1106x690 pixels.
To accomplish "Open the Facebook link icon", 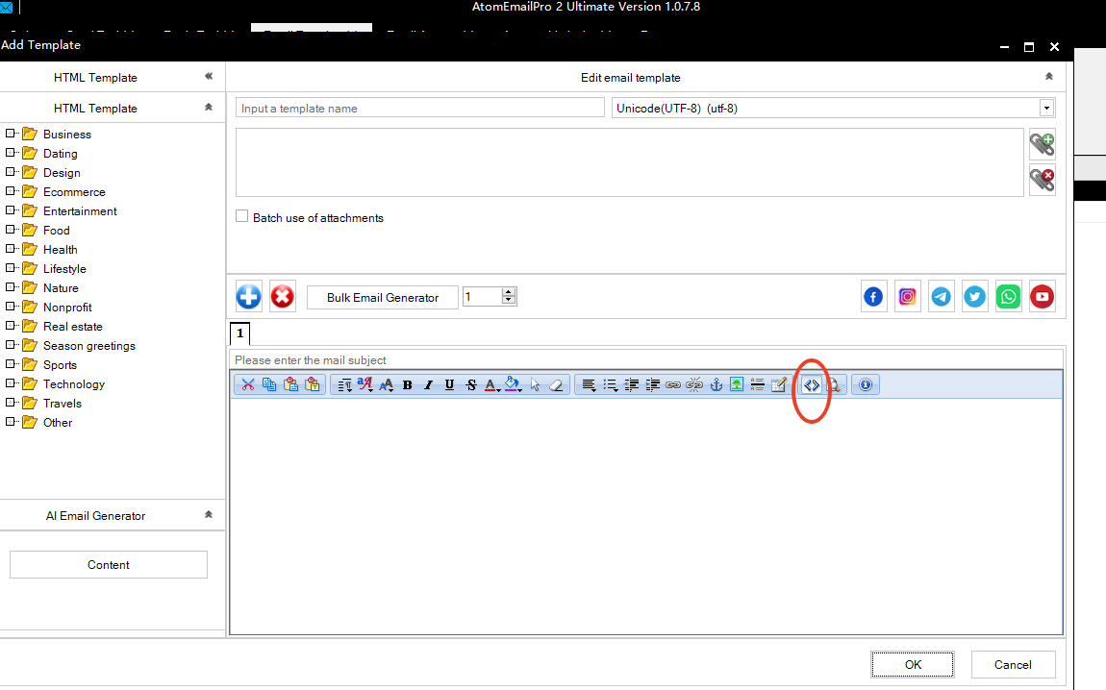I will (x=873, y=297).
